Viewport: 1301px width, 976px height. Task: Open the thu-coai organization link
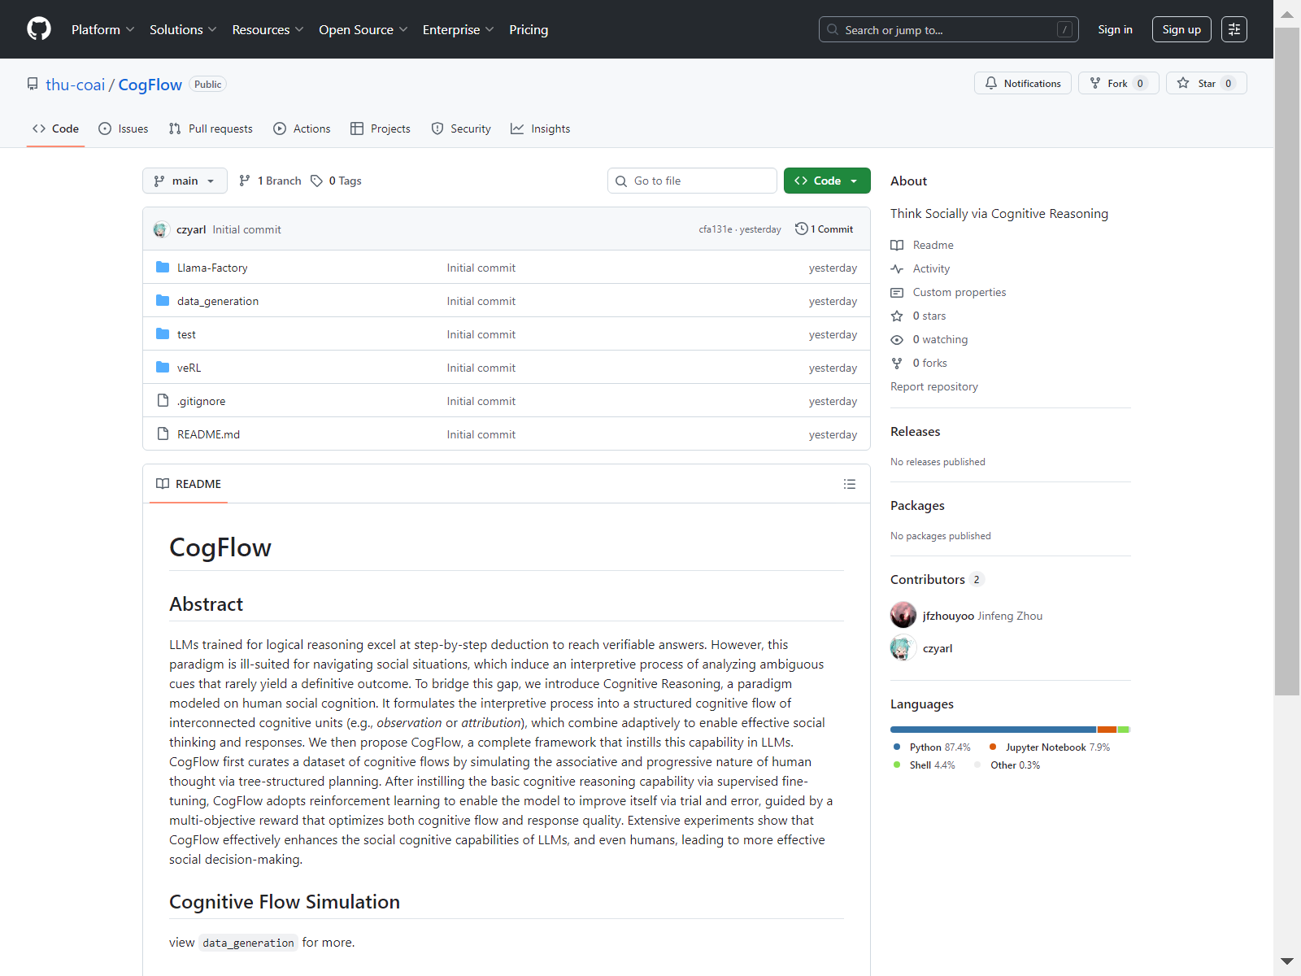point(75,85)
